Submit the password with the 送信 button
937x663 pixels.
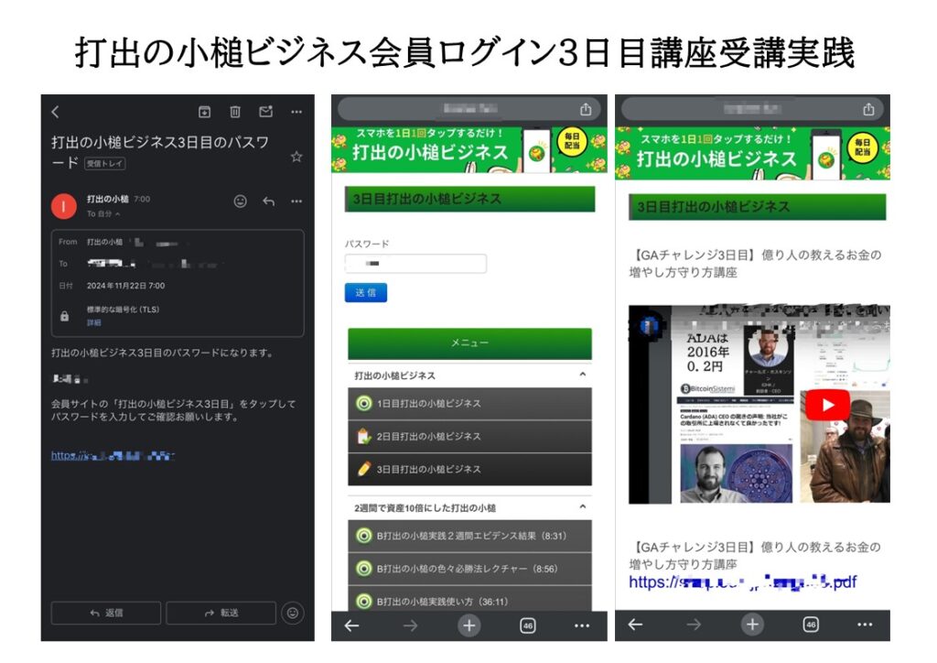tap(366, 292)
